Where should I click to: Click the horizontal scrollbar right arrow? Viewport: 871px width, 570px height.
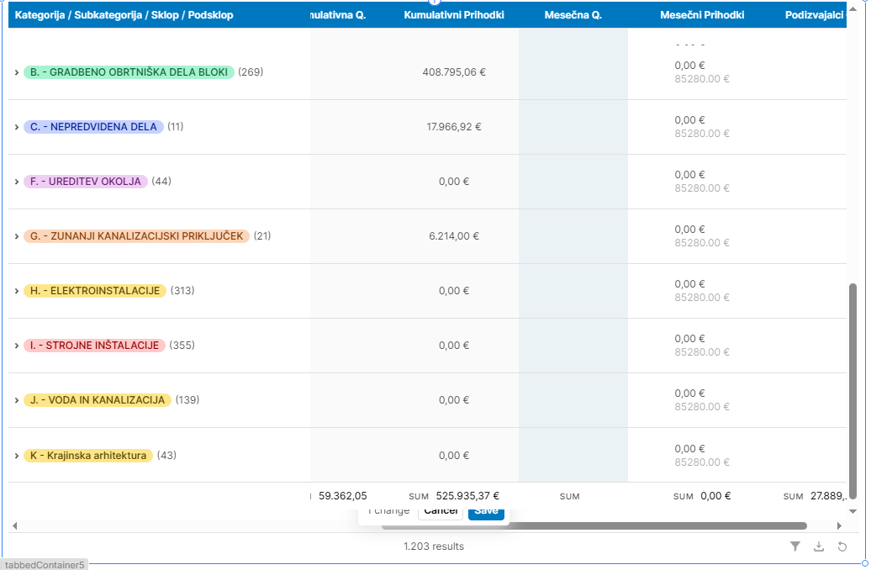(x=839, y=526)
